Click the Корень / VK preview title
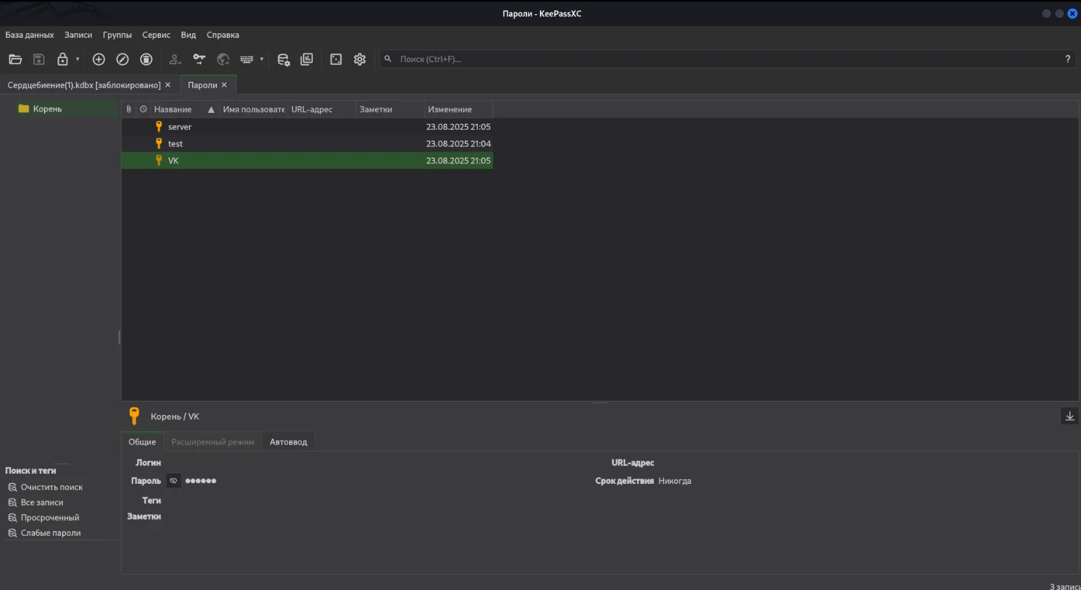 tap(175, 417)
